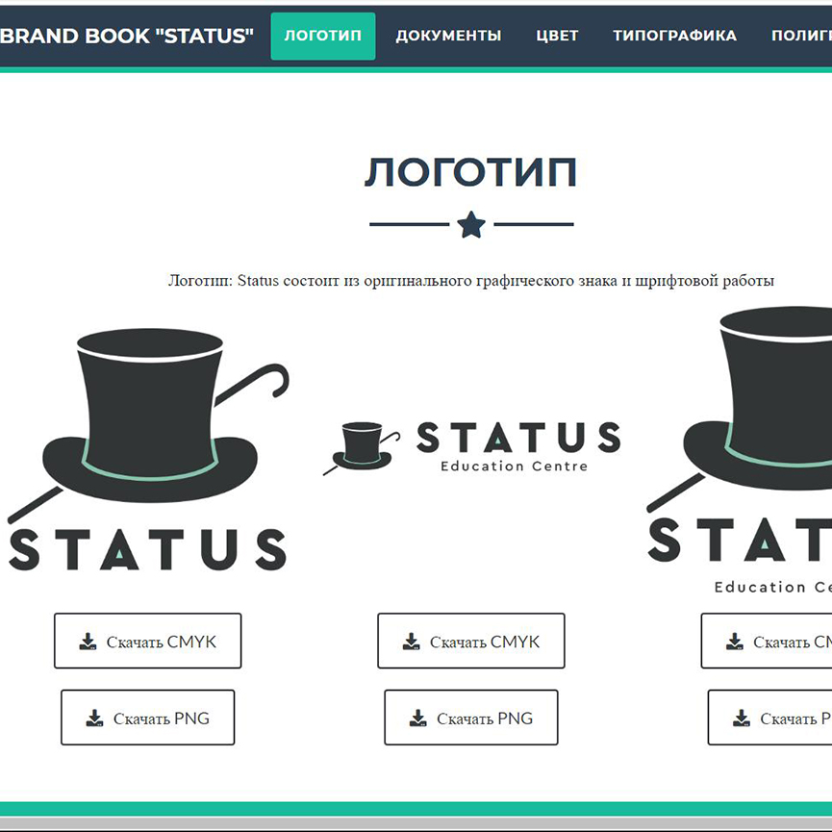Click the large vertical STATUS top hat logo
832x832 pixels.
(148, 450)
